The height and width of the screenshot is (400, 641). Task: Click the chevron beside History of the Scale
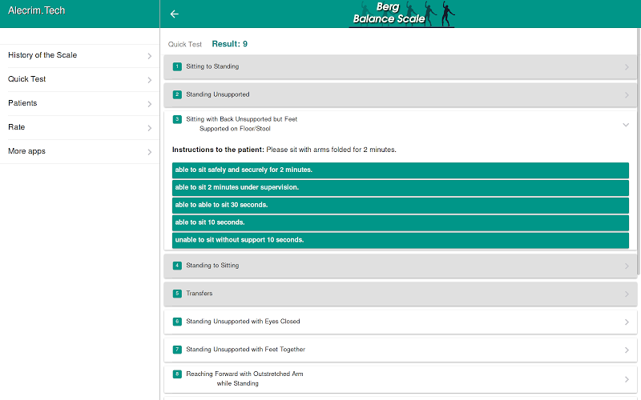[150, 56]
